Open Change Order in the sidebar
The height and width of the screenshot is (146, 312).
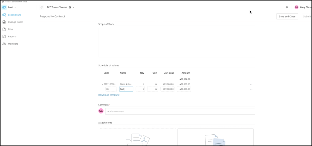click(15, 22)
